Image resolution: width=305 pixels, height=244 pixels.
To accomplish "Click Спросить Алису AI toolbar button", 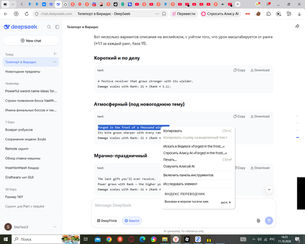I will click(220, 14).
